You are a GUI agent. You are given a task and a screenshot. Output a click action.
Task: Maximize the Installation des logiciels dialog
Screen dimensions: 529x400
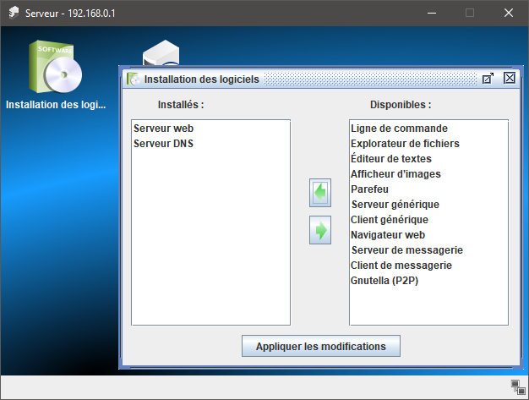[488, 79]
